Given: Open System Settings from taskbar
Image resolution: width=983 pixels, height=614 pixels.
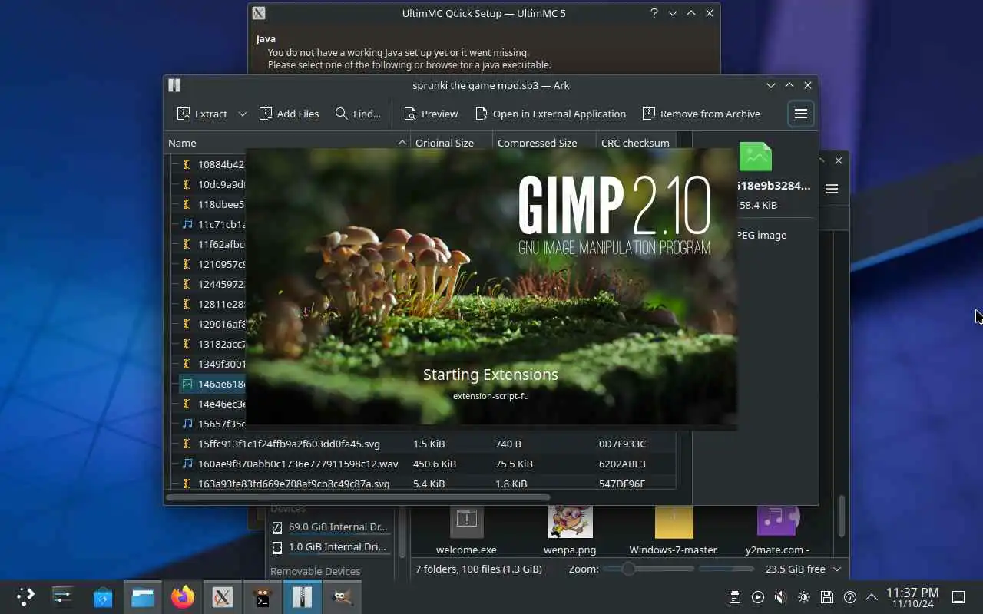Looking at the screenshot, I should click(63, 596).
